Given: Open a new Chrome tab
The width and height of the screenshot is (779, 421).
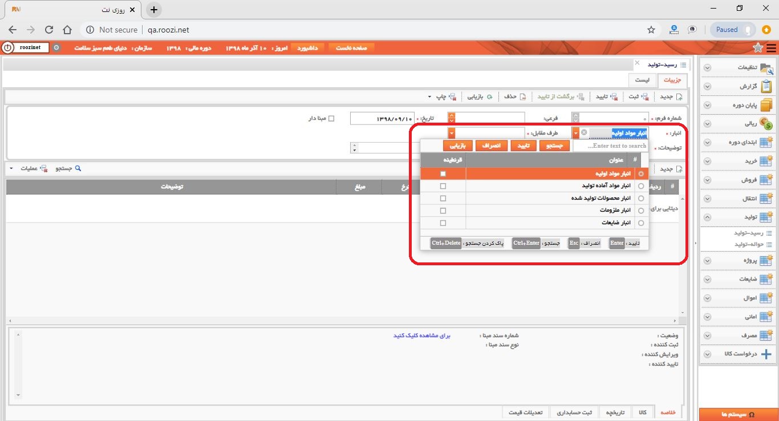Looking at the screenshot, I should point(154,10).
